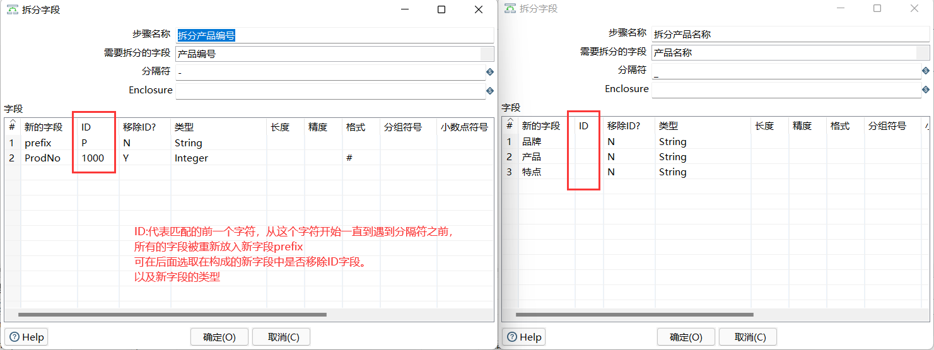Select String type cell in 特点 row

tap(703, 172)
